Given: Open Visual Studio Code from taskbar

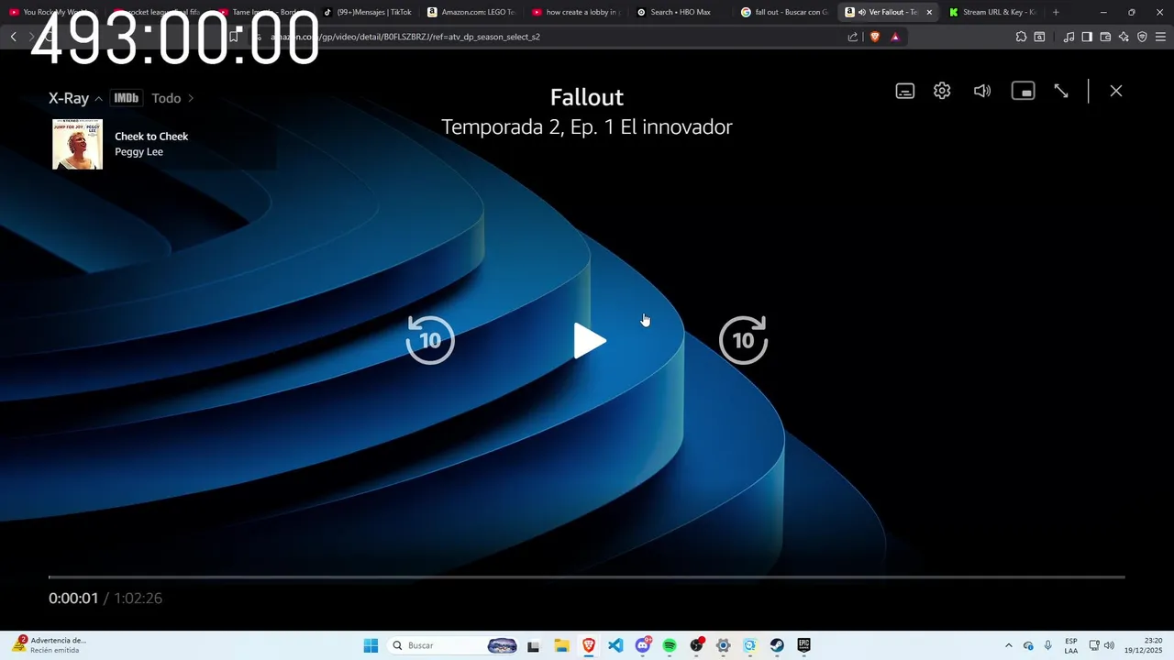Looking at the screenshot, I should tap(615, 645).
